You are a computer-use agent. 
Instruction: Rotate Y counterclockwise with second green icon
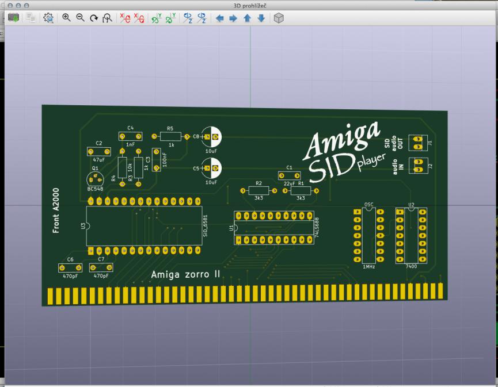click(x=170, y=18)
